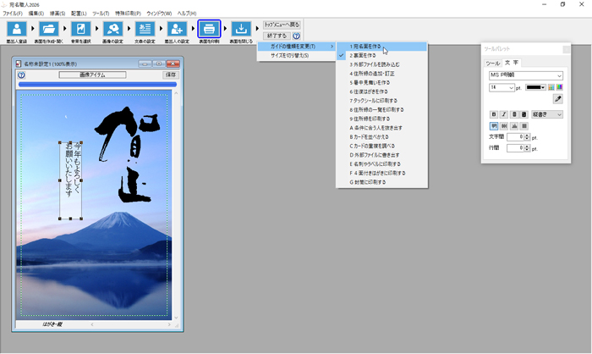Open the 縦書き text direction dropdown

tap(547, 114)
